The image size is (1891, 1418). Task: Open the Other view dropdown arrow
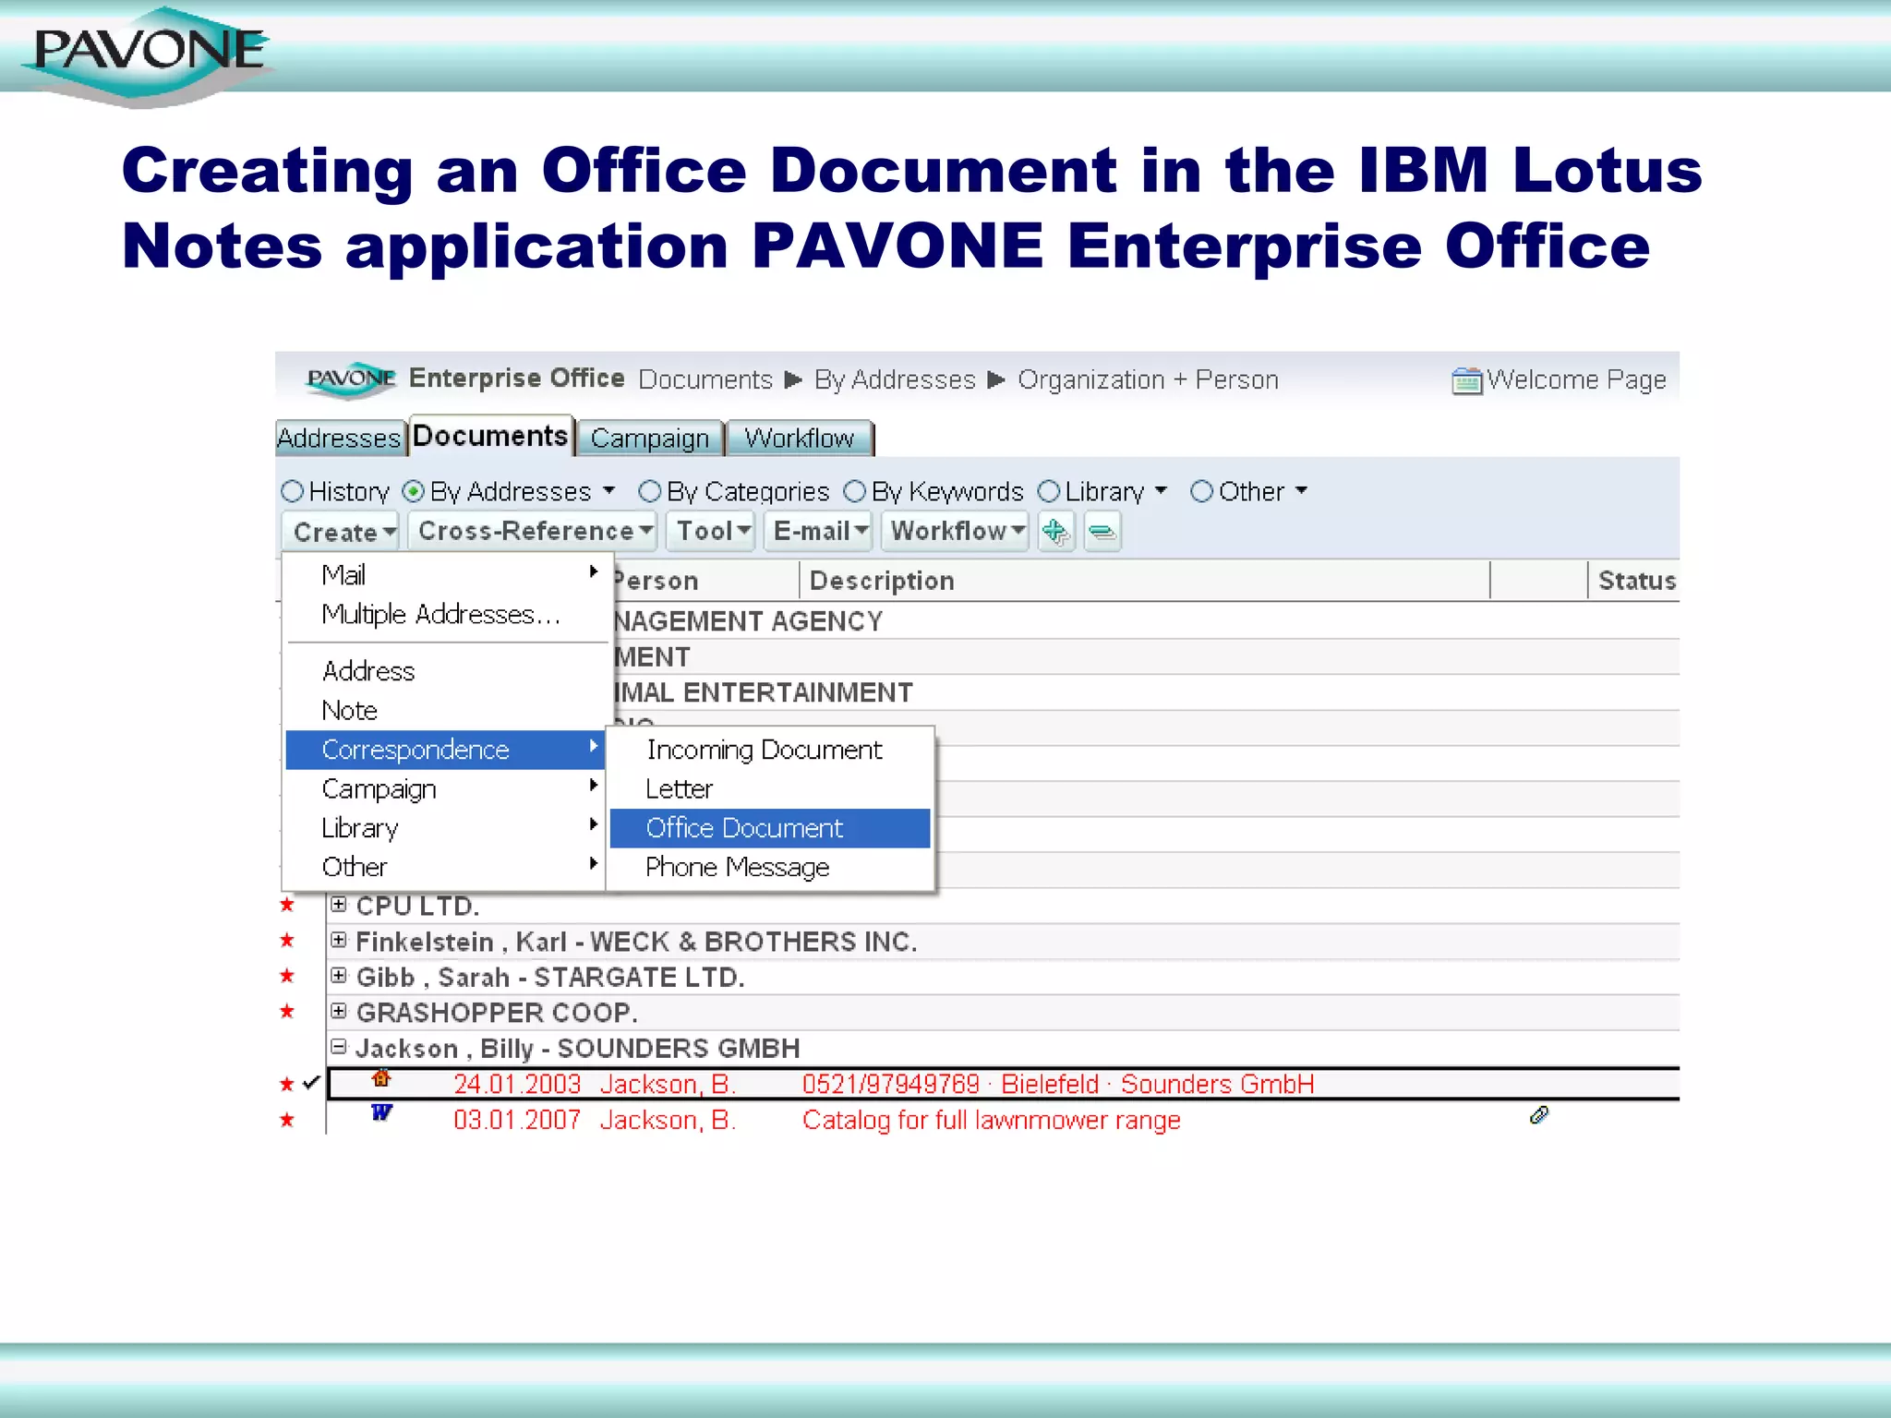click(x=1301, y=490)
